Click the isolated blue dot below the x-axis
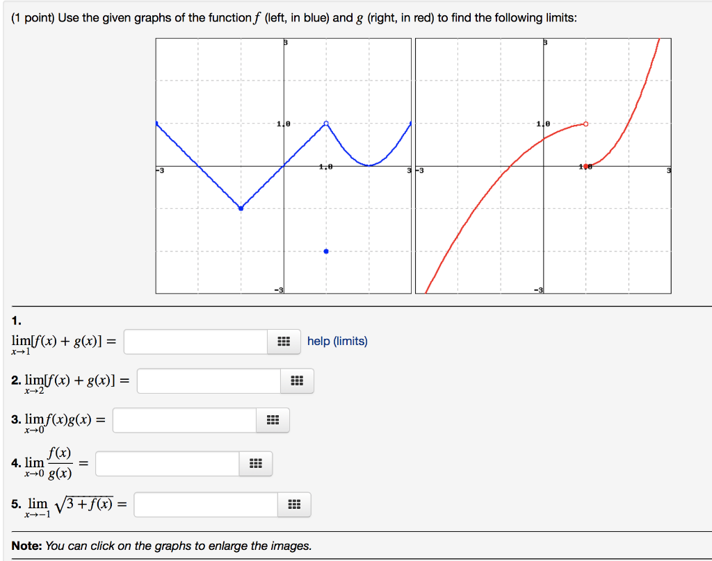Screen dimensions: 712x561 coord(325,251)
